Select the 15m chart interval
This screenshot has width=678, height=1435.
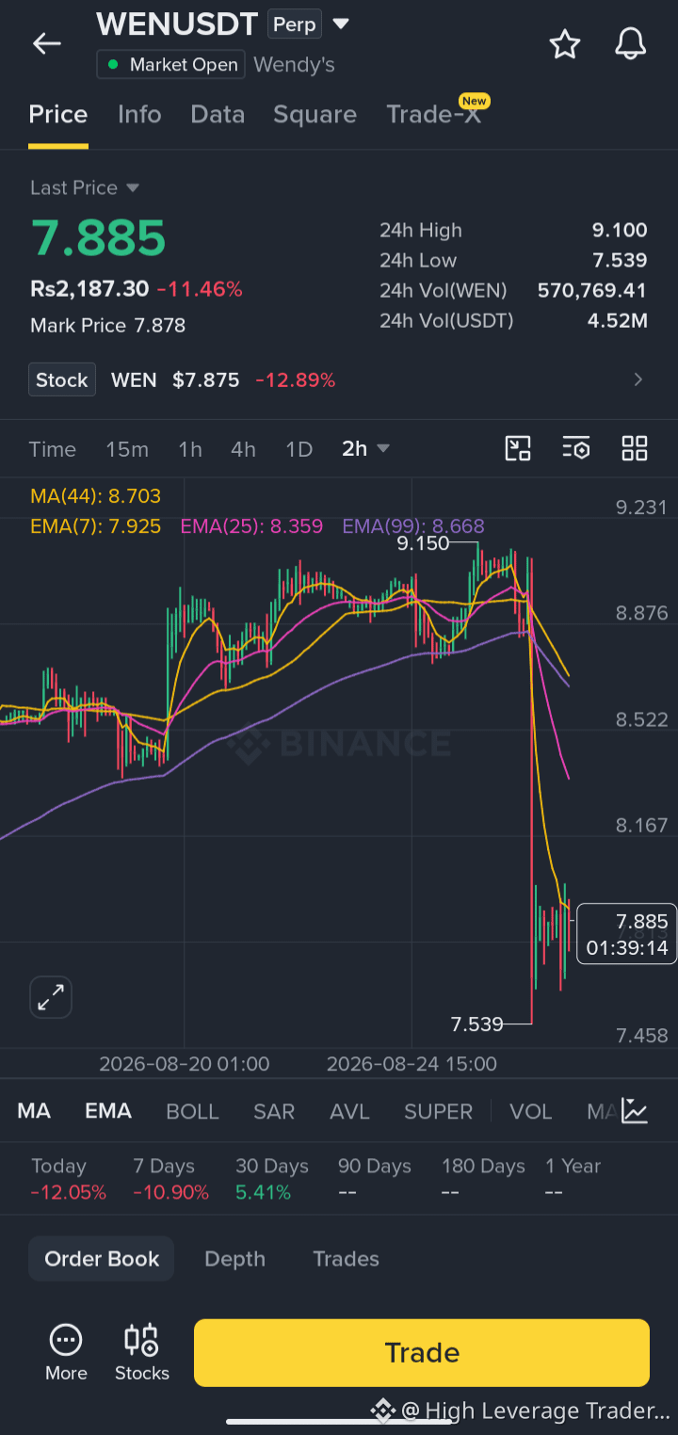[127, 449]
